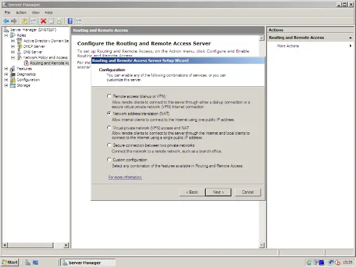Click the Up one level folder icon

point(24,21)
